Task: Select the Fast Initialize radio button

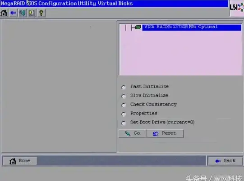Action: [x=124, y=87]
